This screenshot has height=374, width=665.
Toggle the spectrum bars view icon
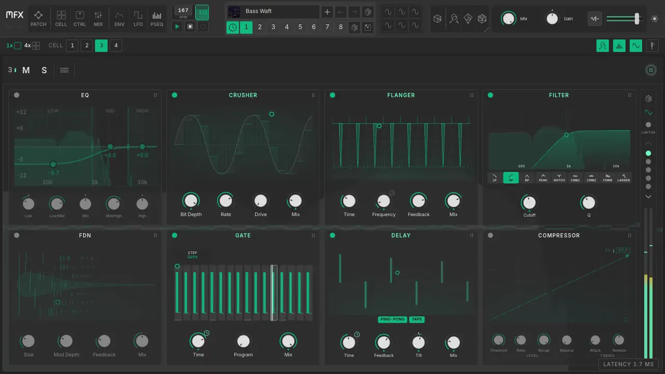619,46
